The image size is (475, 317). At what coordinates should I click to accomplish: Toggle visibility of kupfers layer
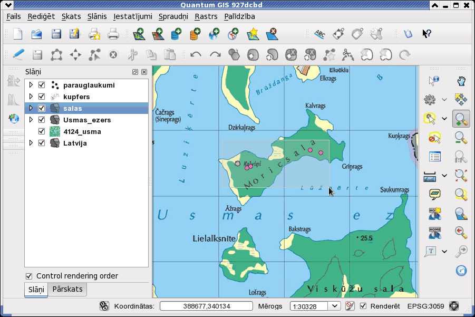42,97
